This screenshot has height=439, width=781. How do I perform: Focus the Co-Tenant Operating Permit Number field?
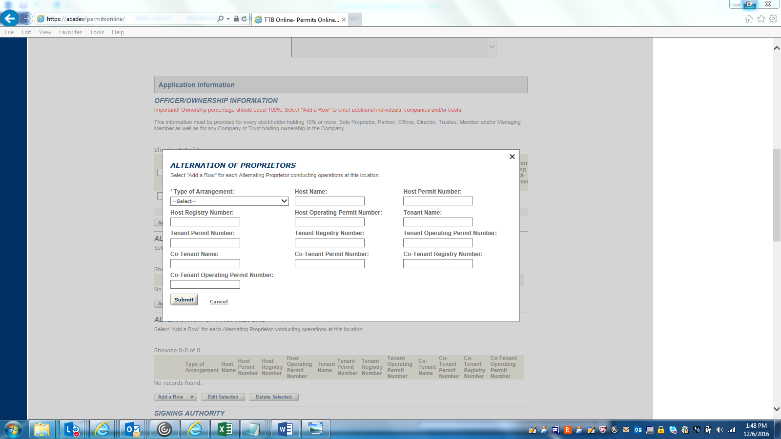click(205, 284)
